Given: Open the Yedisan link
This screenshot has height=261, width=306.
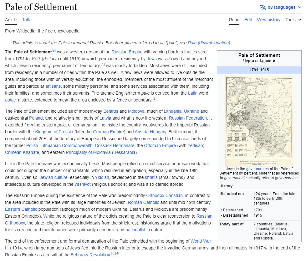Looking at the screenshot, I should (x=195, y=145).
